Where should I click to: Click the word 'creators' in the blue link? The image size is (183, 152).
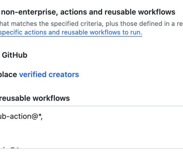64,75
